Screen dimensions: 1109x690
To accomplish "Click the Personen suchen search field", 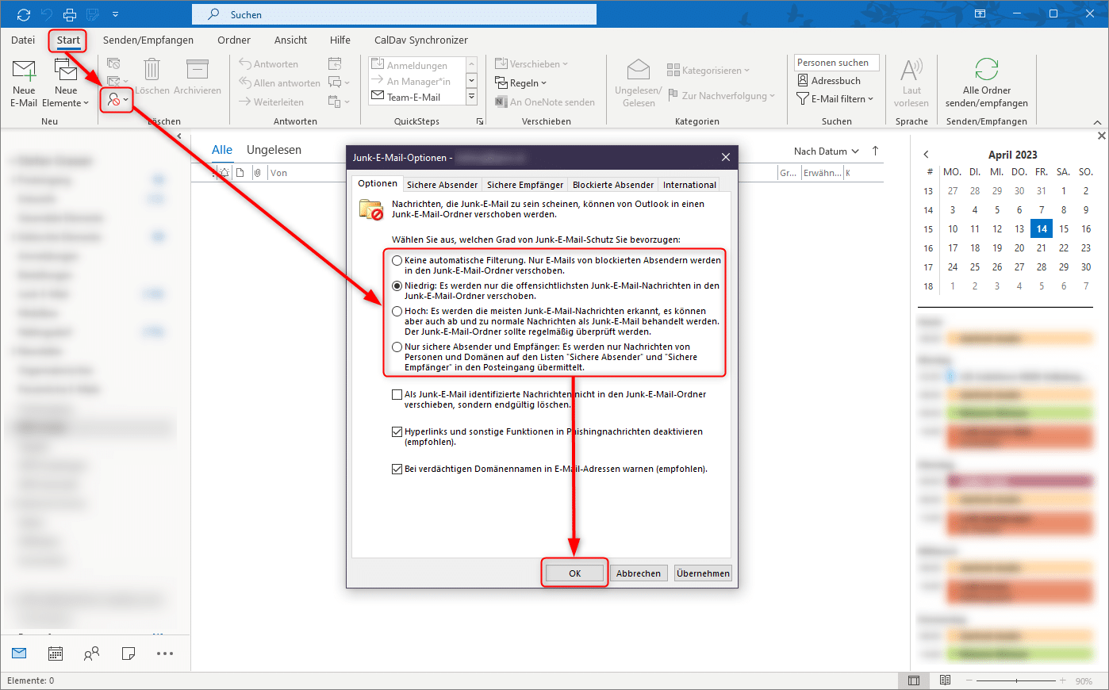I will pyautogui.click(x=836, y=62).
